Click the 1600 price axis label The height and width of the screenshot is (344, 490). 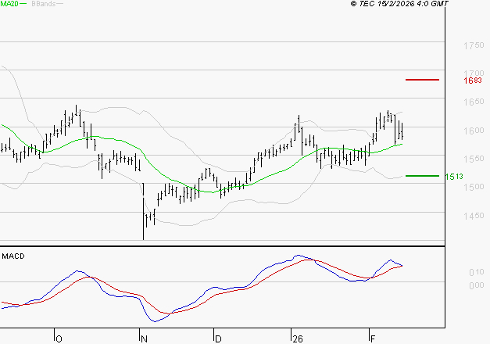(471, 131)
